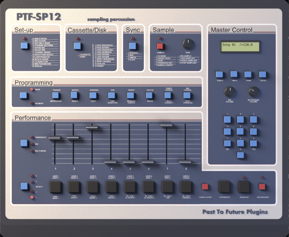The image size is (289, 237).
Task: Click the Tempo Change/Auto Correct button
Action: (168, 95)
